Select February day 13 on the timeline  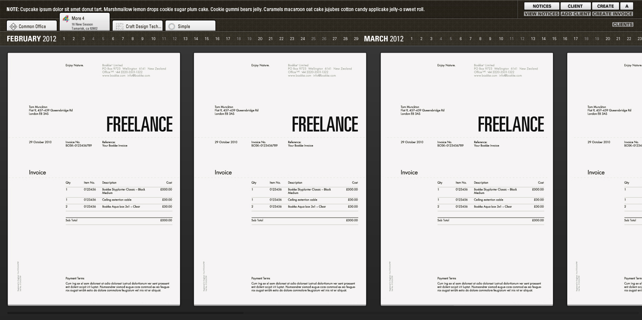(185, 39)
